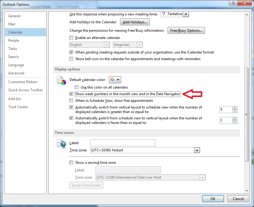
Task: Select the Mail options category
Action: [25, 24]
